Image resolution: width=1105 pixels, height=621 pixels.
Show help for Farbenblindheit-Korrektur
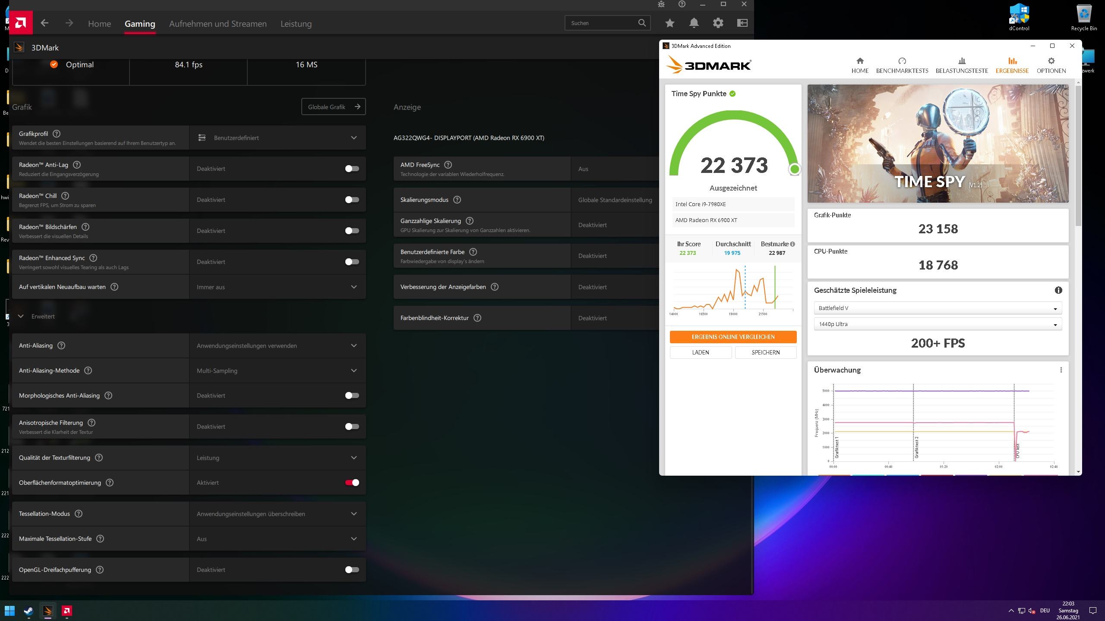tap(477, 318)
